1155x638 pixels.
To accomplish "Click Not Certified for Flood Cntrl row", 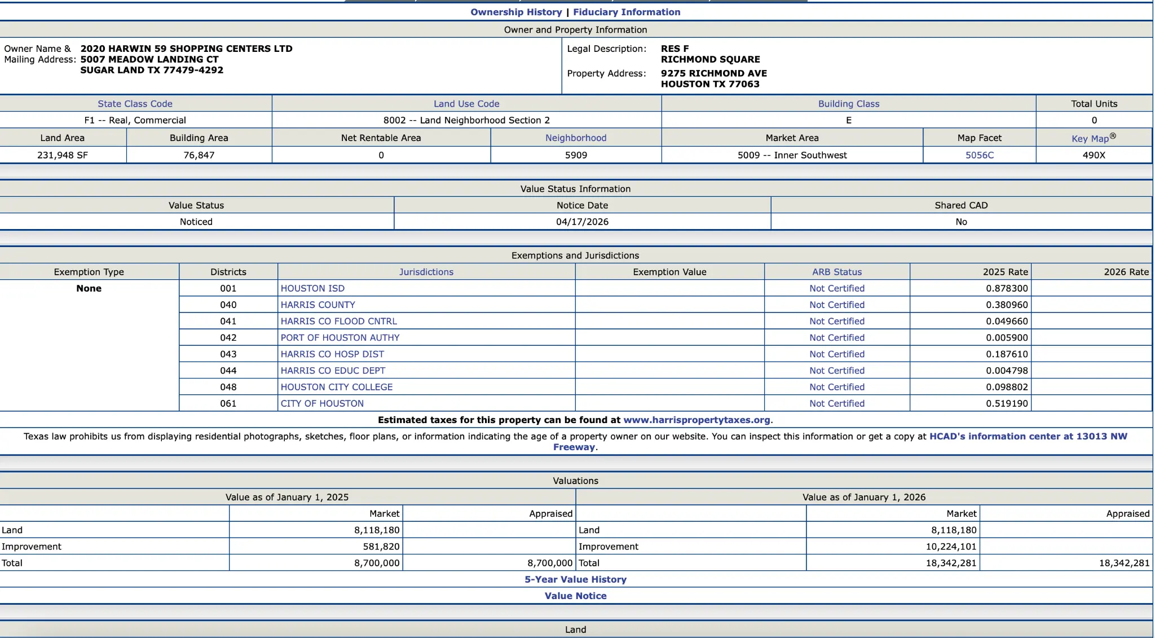I will (x=837, y=321).
